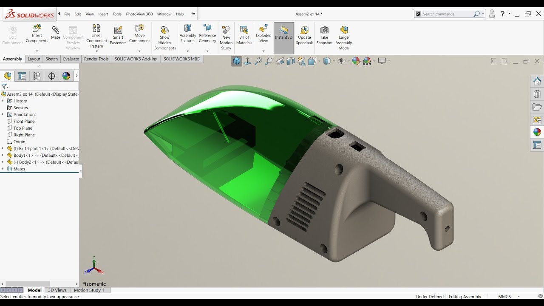Toggle the shaded cube display button
This screenshot has width=544, height=306.
(x=237, y=61)
